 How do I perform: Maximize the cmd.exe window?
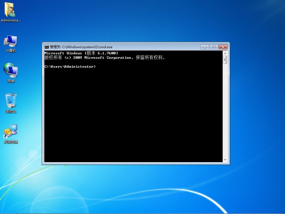coord(214,47)
